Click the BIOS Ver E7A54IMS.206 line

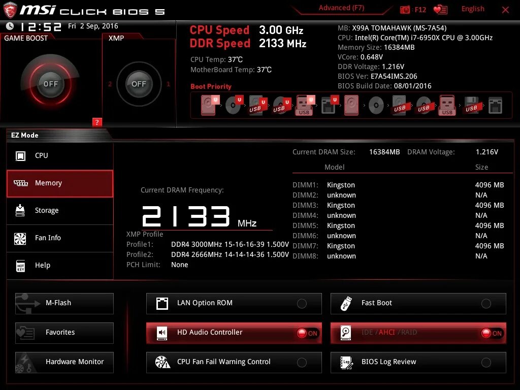(x=377, y=76)
